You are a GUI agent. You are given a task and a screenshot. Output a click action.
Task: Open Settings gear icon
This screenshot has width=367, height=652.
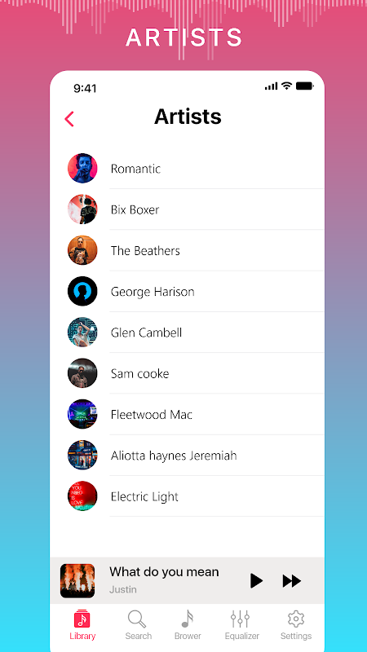click(x=296, y=619)
